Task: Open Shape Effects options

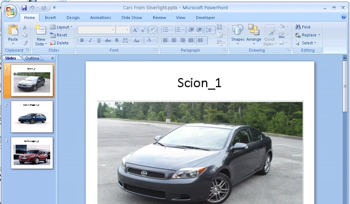Action: pos(284,43)
